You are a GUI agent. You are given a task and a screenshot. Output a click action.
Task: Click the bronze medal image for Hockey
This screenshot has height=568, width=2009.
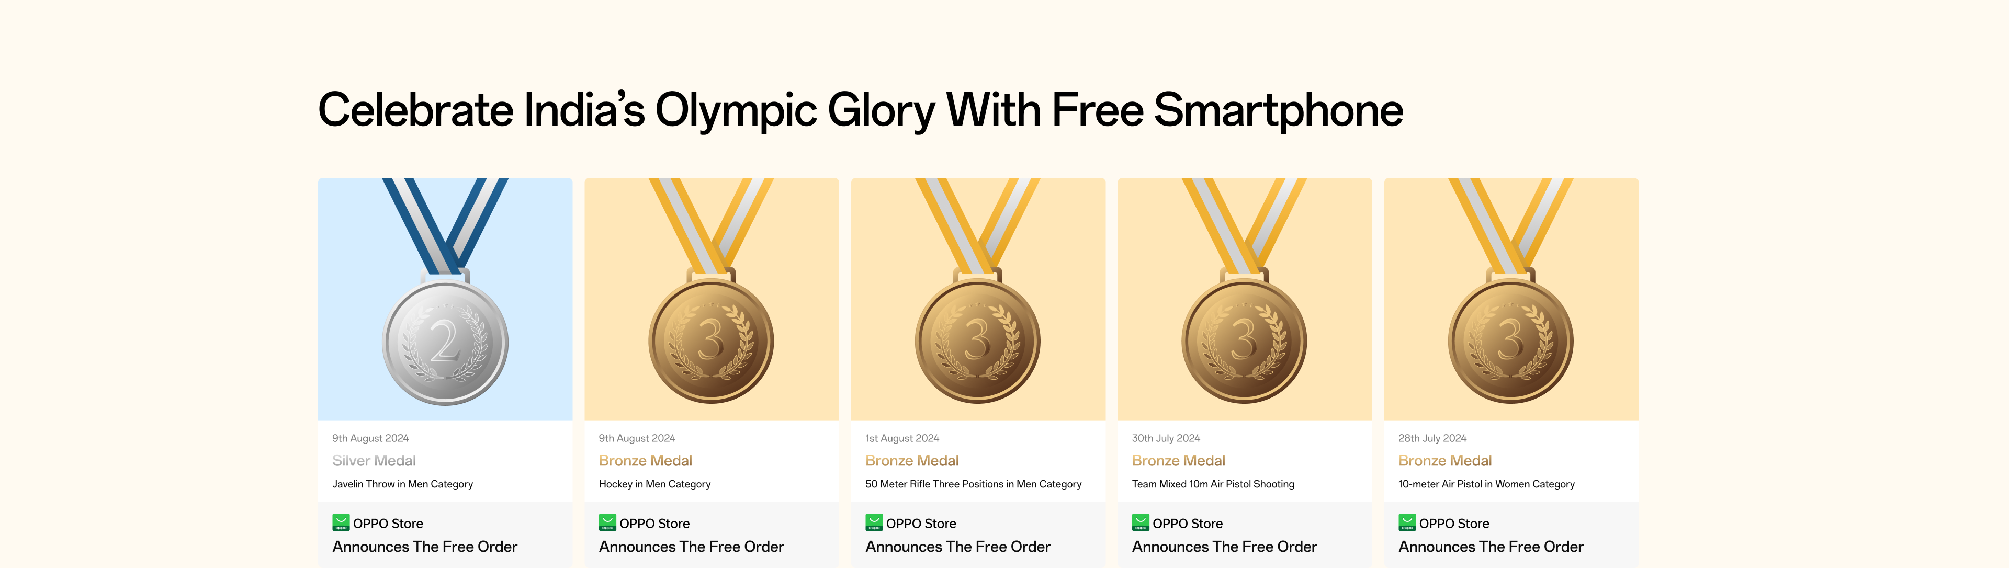coord(712,340)
